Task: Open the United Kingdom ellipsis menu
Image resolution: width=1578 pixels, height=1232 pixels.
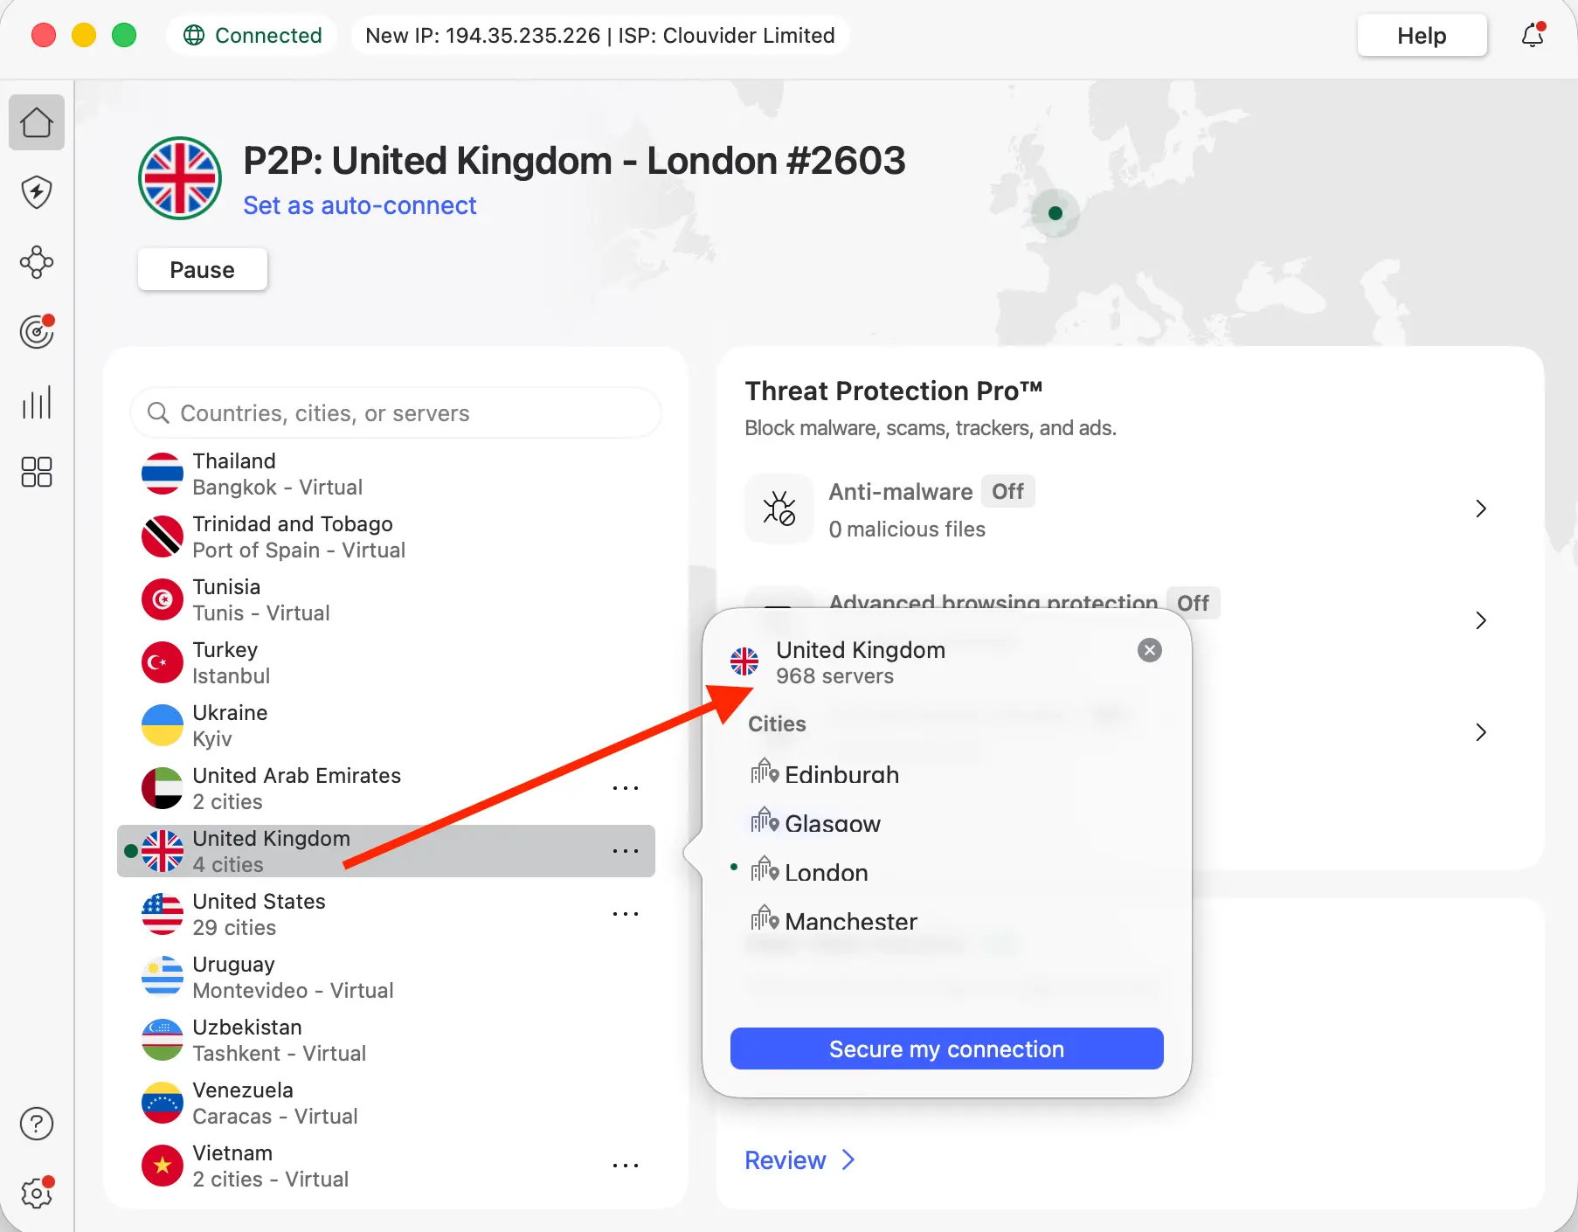Action: point(626,851)
